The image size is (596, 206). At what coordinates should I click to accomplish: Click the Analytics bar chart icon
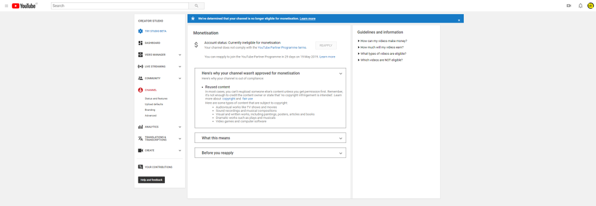pos(141,127)
